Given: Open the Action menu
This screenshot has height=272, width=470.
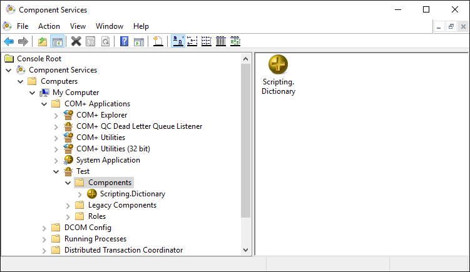Looking at the screenshot, I should [49, 26].
